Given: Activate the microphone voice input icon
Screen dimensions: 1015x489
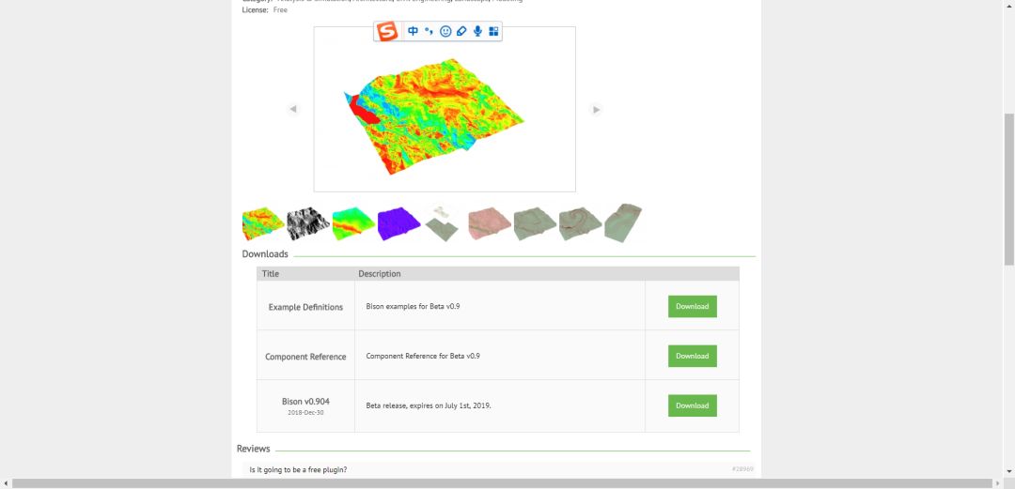Looking at the screenshot, I should coord(477,31).
